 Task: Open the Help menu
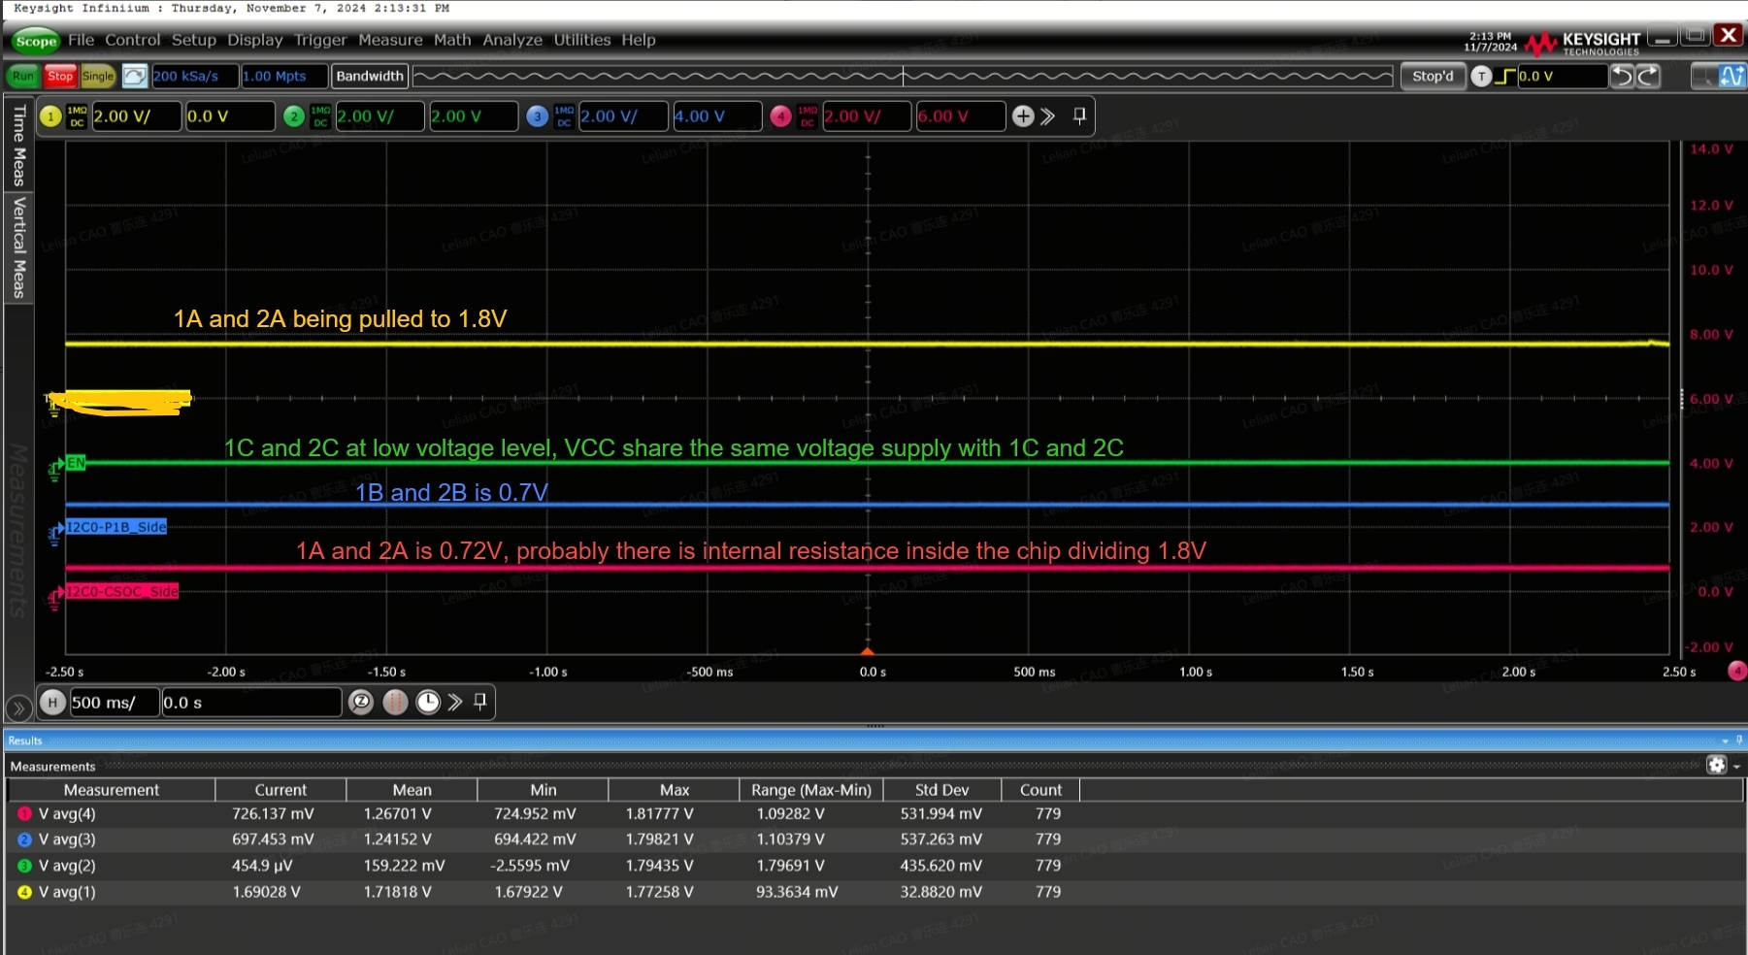pos(639,40)
